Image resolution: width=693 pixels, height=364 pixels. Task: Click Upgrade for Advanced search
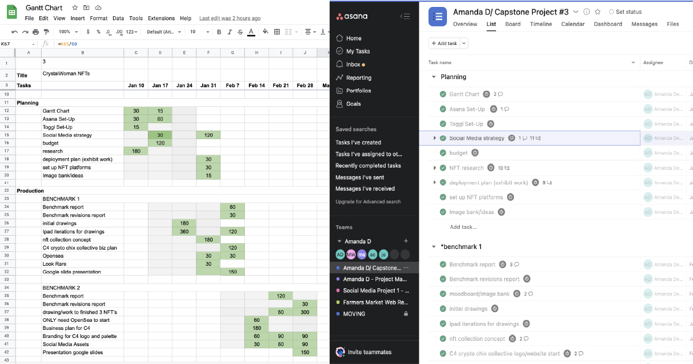point(368,202)
